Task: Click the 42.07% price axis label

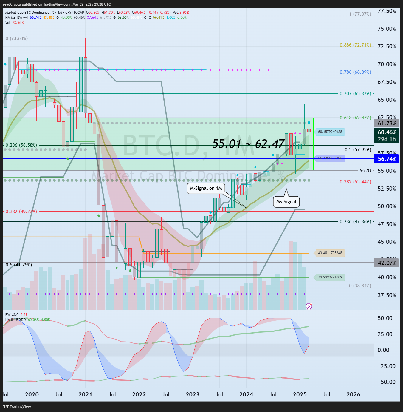Action: [387, 263]
